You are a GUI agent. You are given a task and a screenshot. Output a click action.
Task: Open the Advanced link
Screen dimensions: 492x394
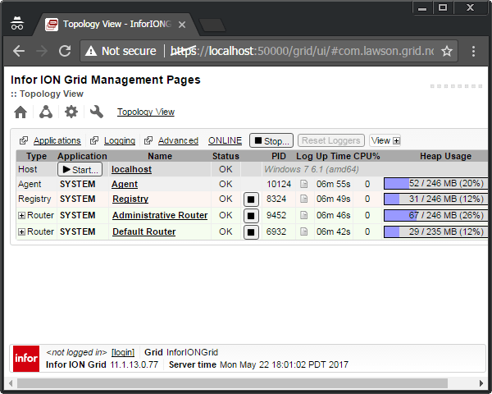point(178,141)
